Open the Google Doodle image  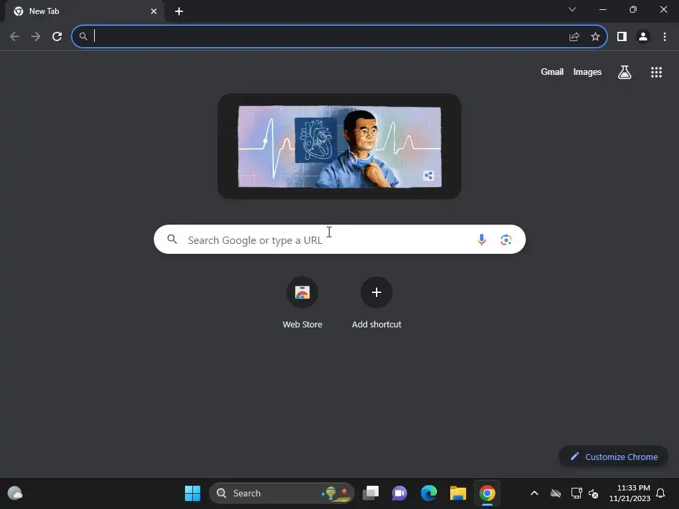(x=339, y=146)
